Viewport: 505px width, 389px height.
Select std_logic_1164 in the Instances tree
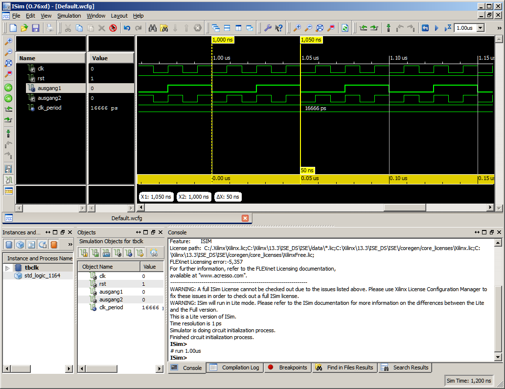click(x=42, y=275)
